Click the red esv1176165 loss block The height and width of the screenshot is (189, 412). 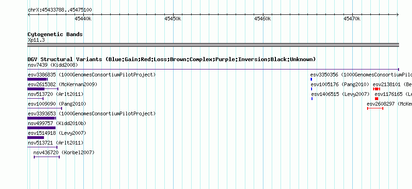[376, 99]
